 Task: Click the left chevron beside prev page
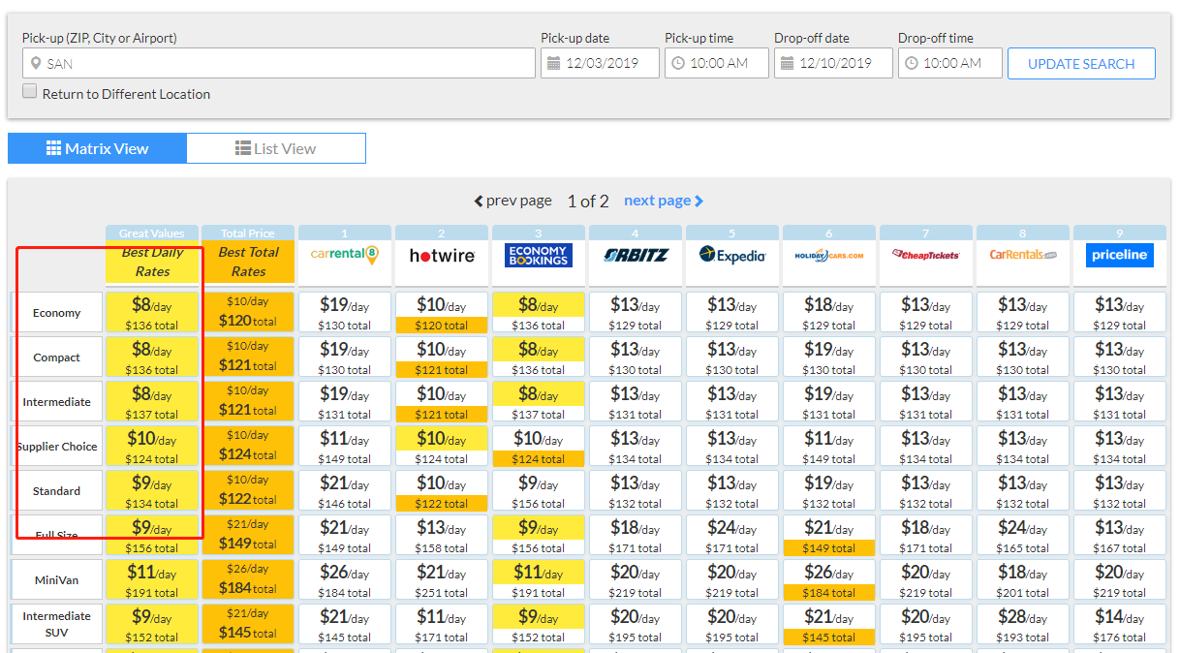tap(478, 202)
